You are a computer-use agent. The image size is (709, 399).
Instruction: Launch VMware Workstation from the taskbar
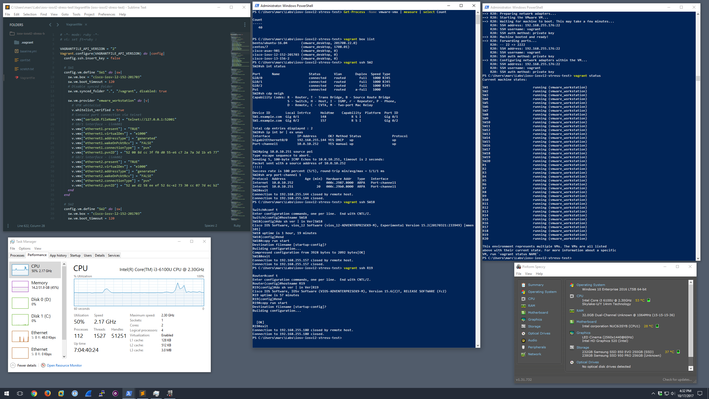point(61,393)
